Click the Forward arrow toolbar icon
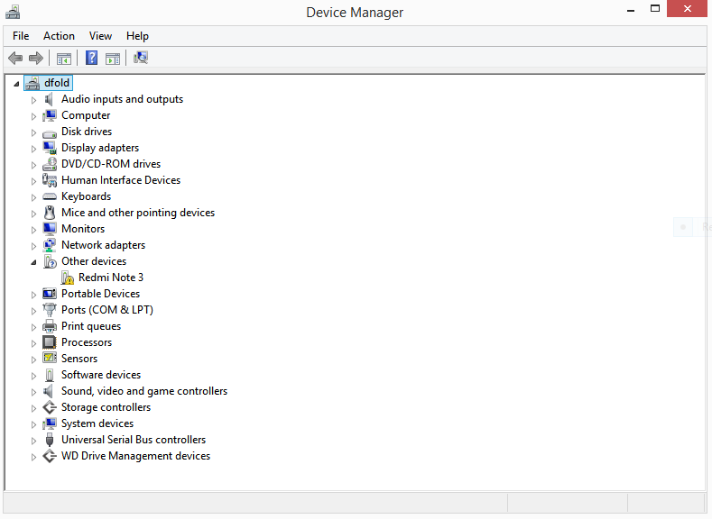Viewport: 712px width, 519px height. [36, 59]
